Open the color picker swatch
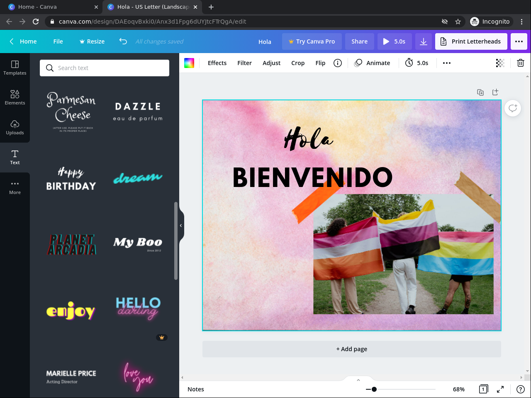Viewport: 531px width, 398px height. [x=189, y=63]
